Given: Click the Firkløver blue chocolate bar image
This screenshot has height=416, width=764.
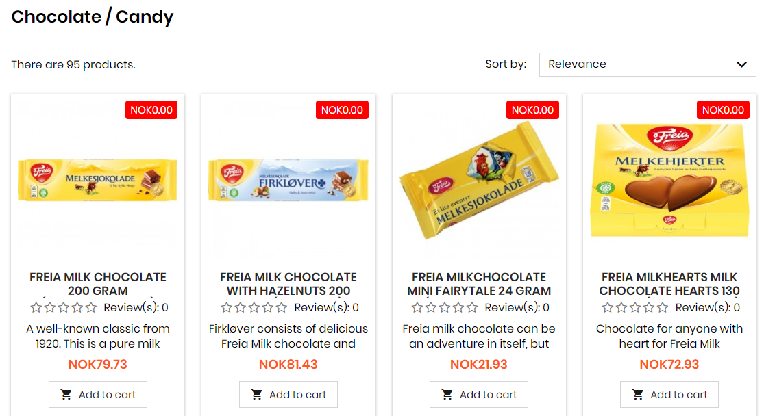Looking at the screenshot, I should pyautogui.click(x=288, y=179).
